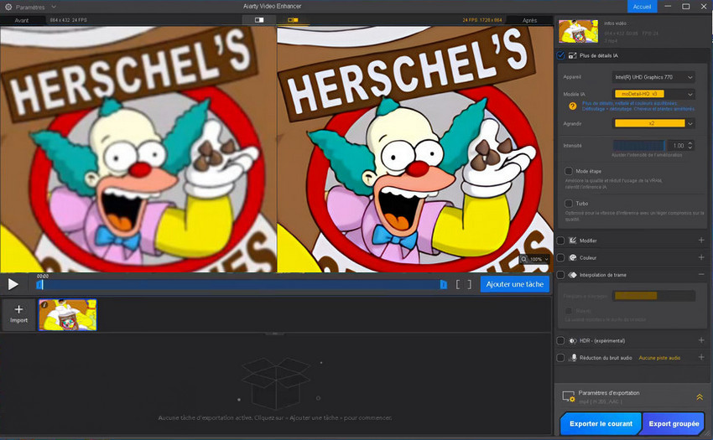Click the Intensité slider
Image resolution: width=713 pixels, height=440 pixels.
pos(638,146)
